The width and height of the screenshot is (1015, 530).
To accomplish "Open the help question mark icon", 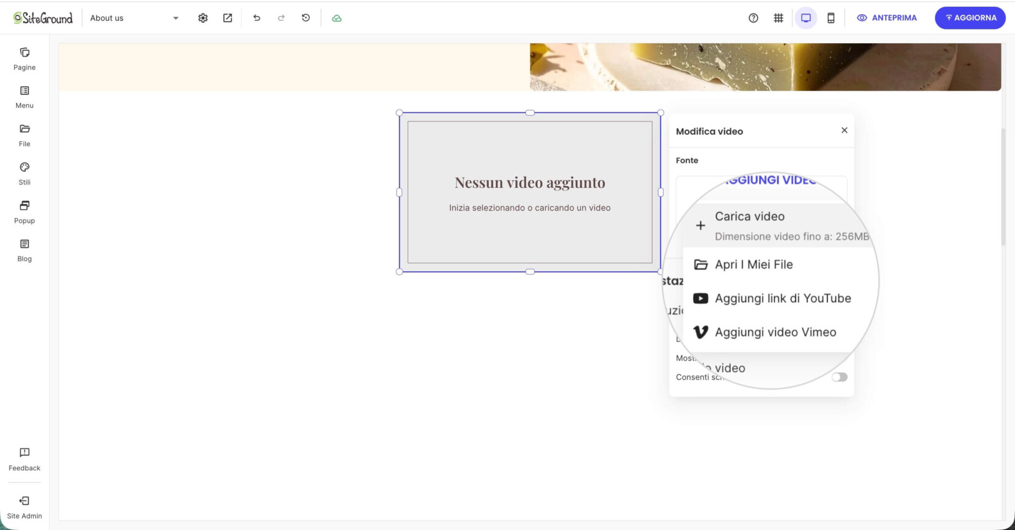I will [x=754, y=18].
